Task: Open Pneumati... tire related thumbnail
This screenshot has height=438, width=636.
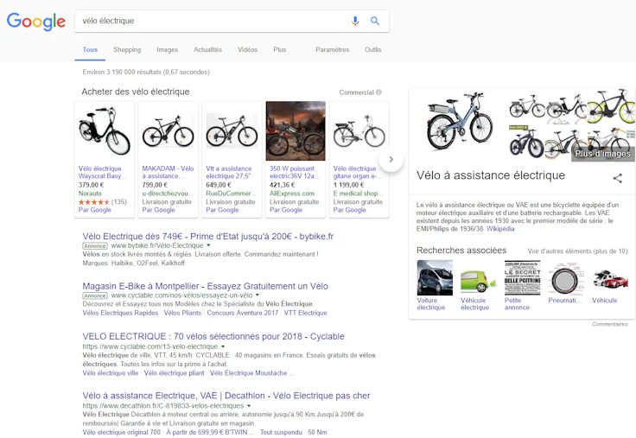Action: pyautogui.click(x=566, y=278)
